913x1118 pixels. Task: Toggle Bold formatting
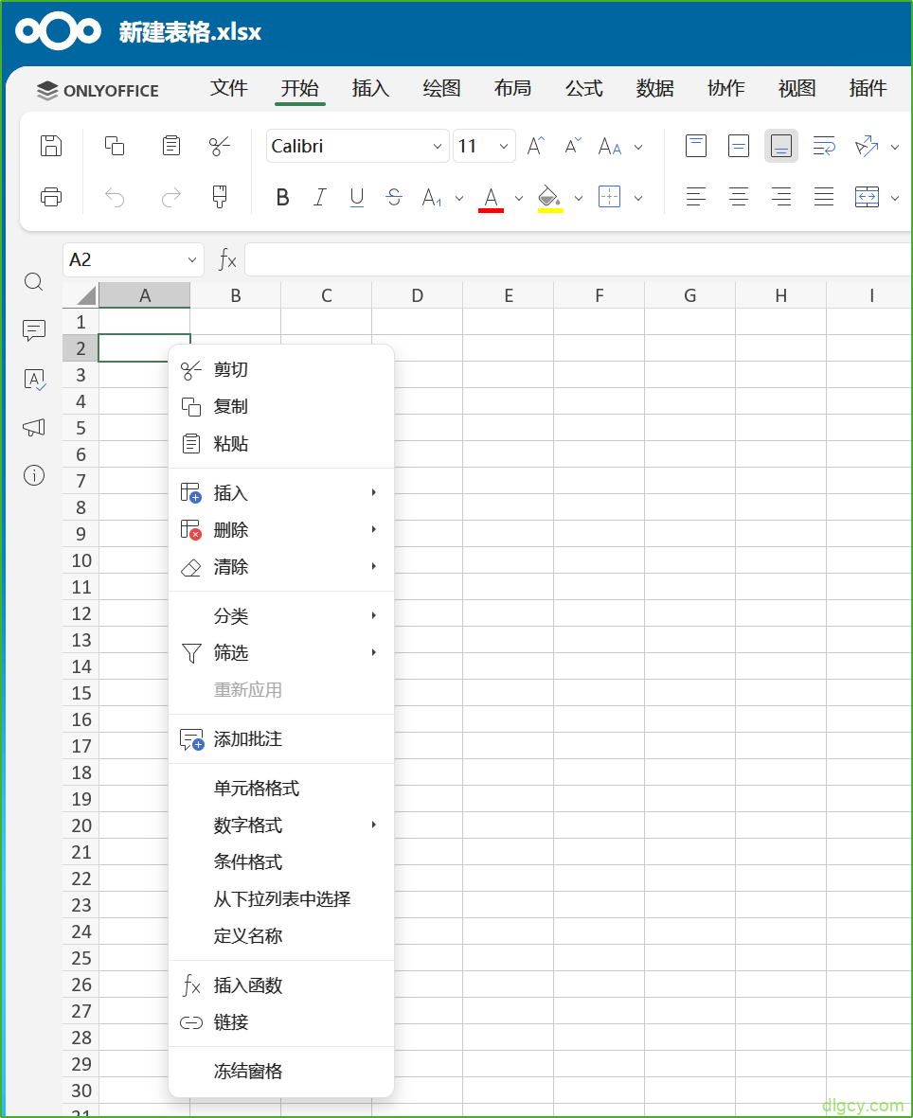(282, 197)
